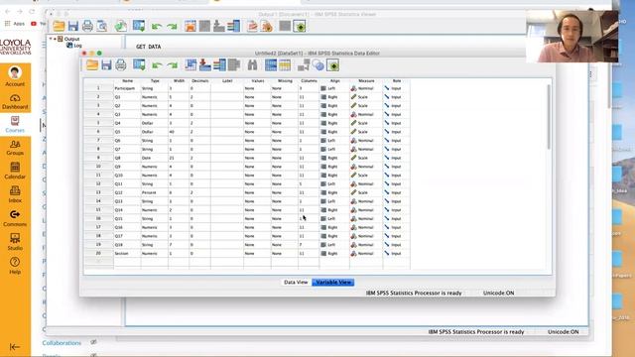Screen dimensions: 635x357
Task: Click Align cell for Q18 row
Action: [334, 245]
